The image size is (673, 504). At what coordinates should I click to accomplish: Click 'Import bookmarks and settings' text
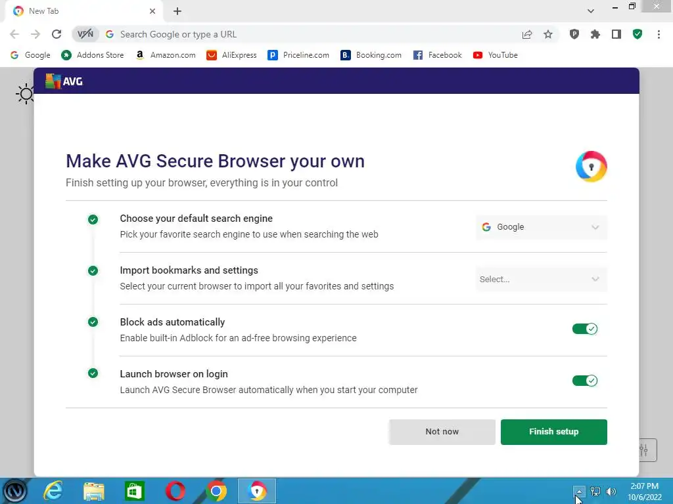pos(189,270)
